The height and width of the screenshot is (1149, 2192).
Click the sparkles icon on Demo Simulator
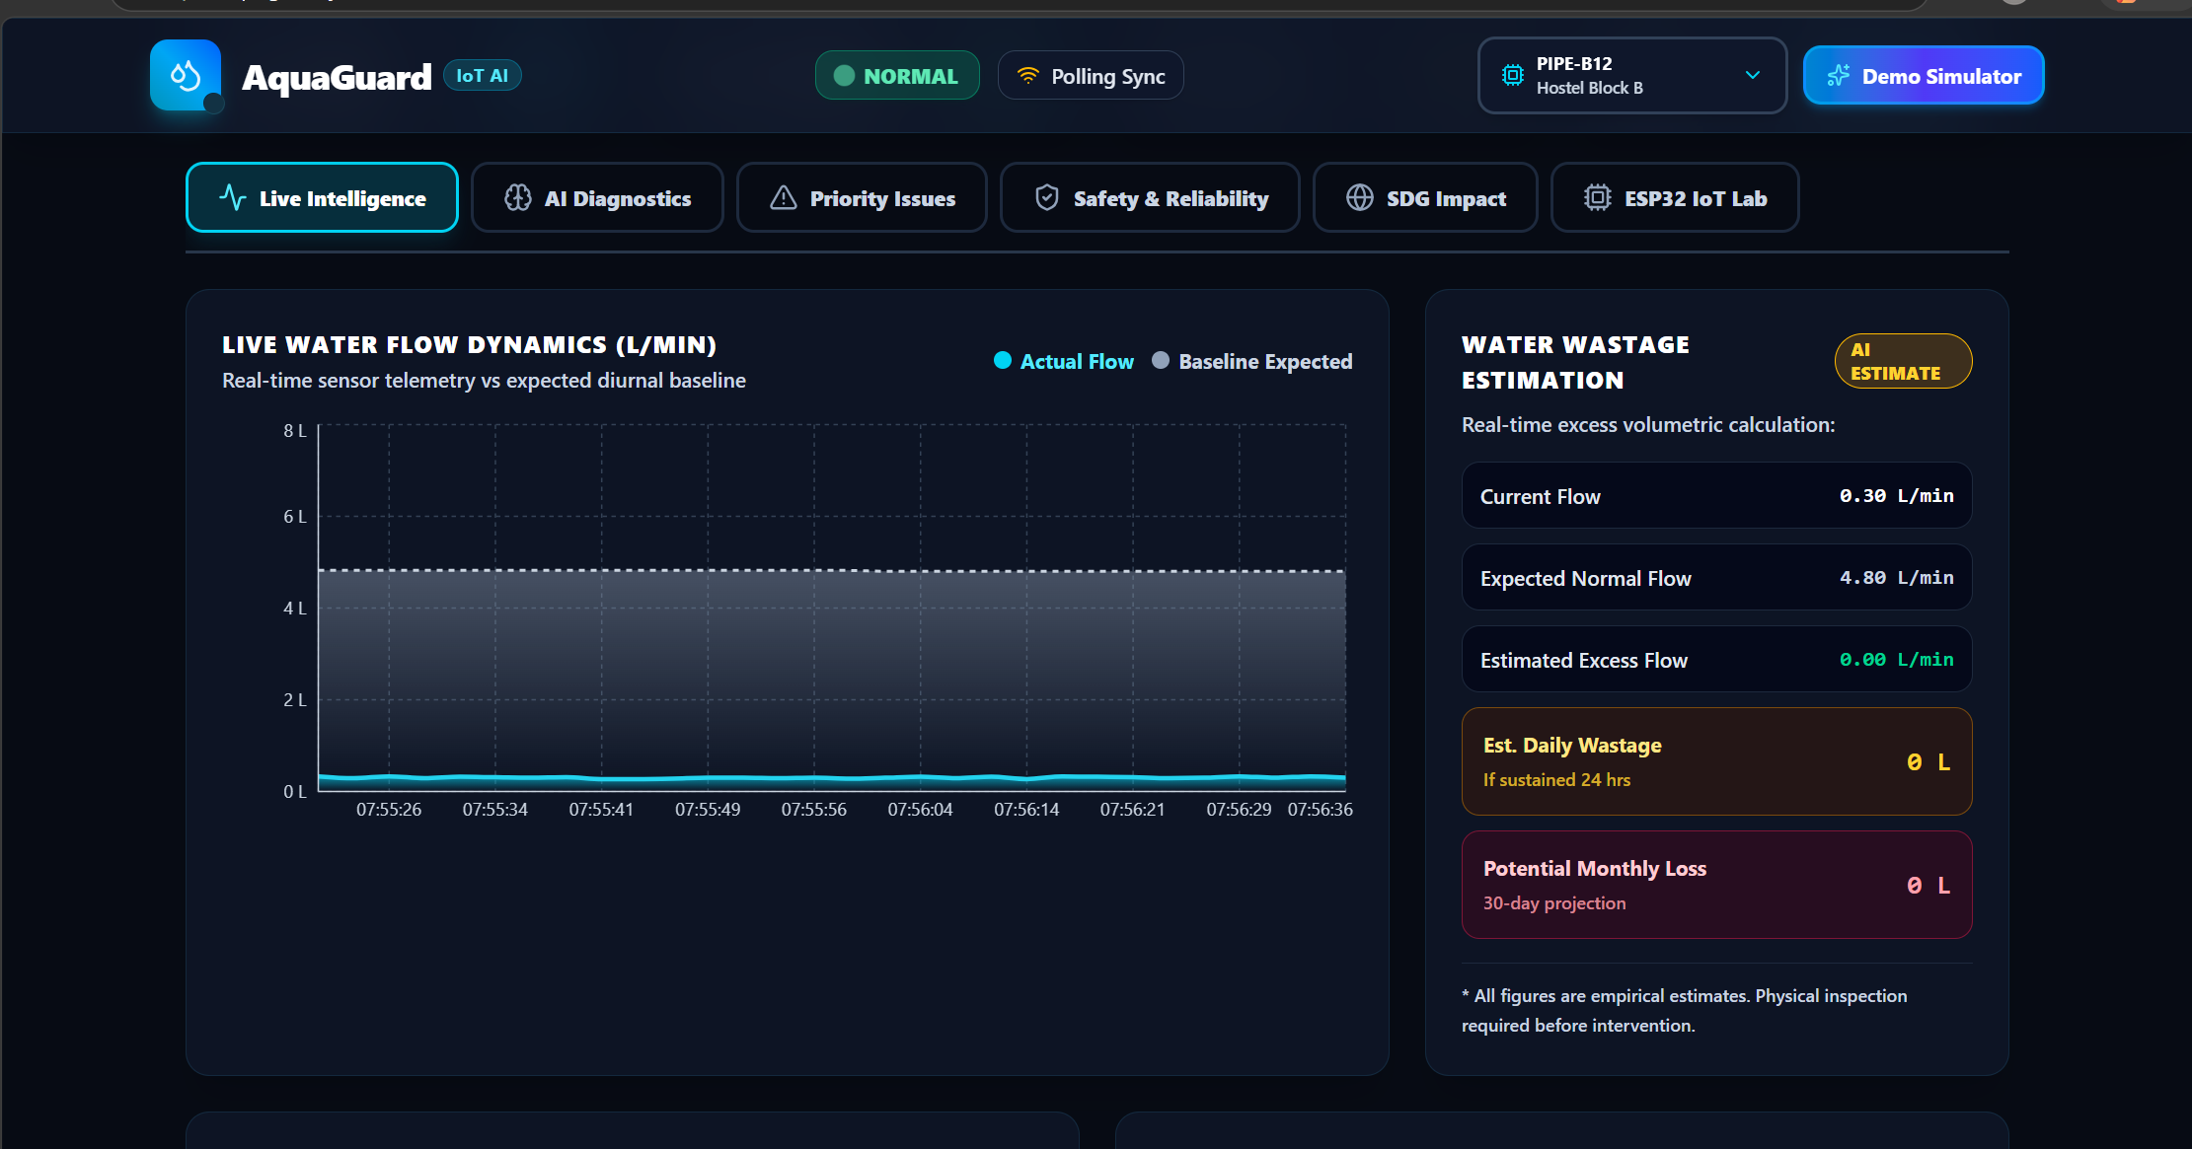1838,76
